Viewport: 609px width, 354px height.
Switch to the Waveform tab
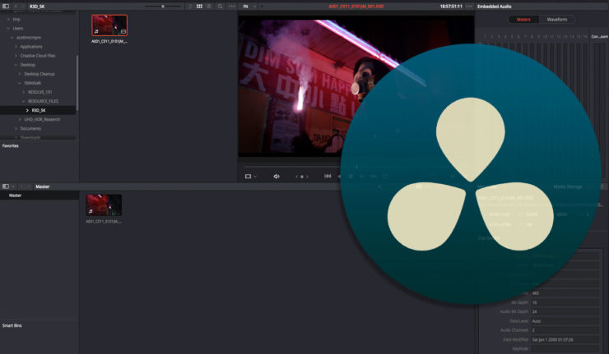point(556,20)
